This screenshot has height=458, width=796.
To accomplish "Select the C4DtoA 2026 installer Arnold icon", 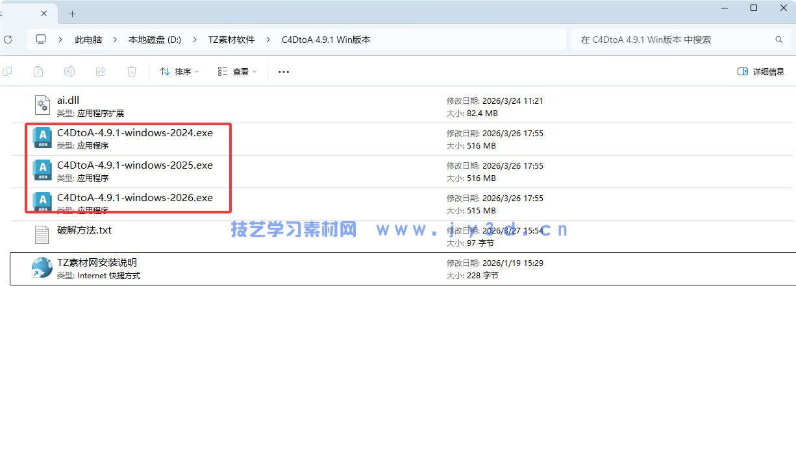I will (42, 203).
